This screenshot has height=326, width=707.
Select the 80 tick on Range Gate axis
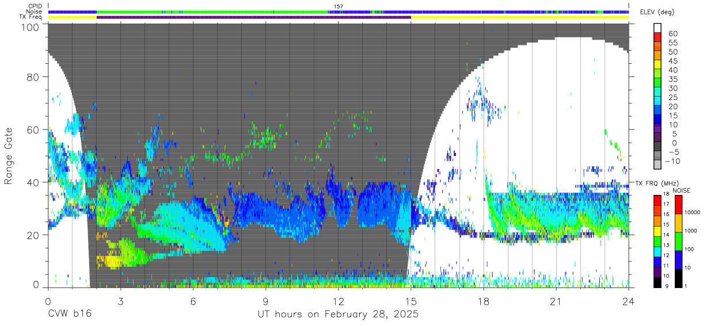33,77
